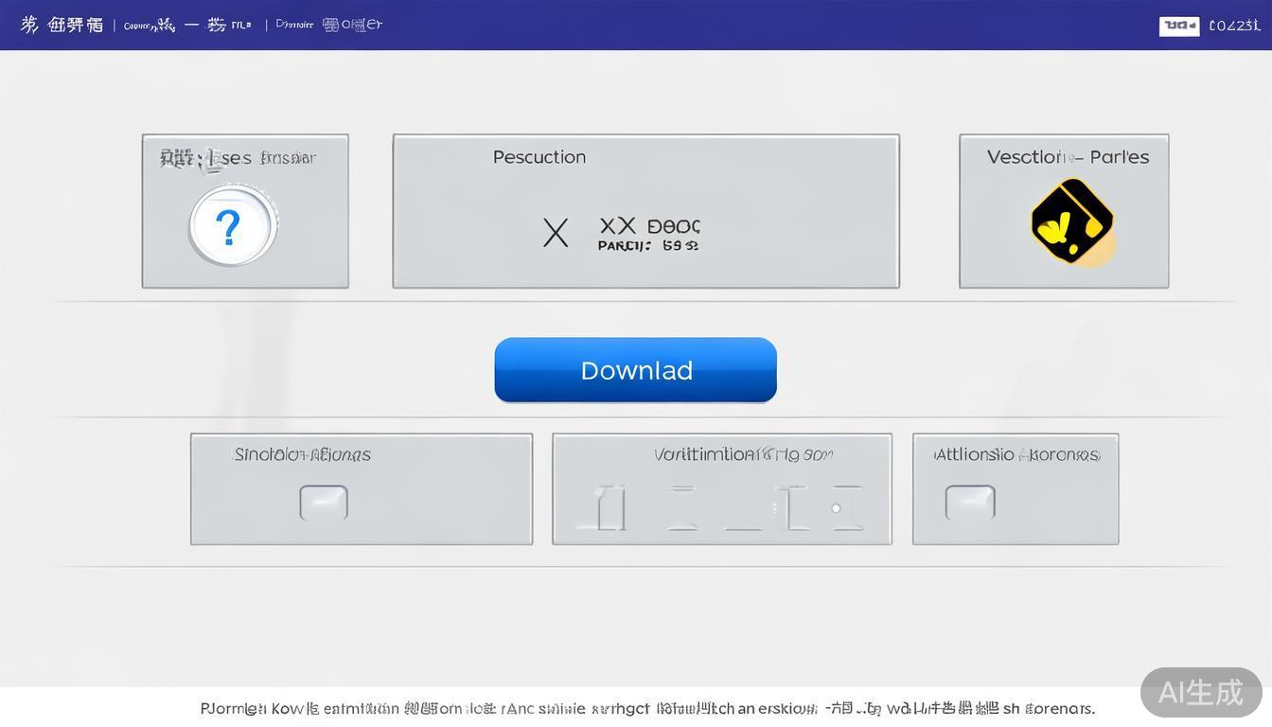Click the yellow and black diamond icon

1071,222
